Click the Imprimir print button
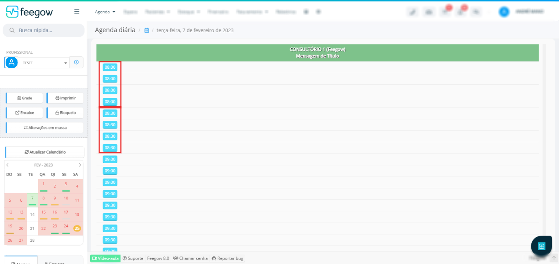Viewport: 559px width, 264px height. point(65,98)
